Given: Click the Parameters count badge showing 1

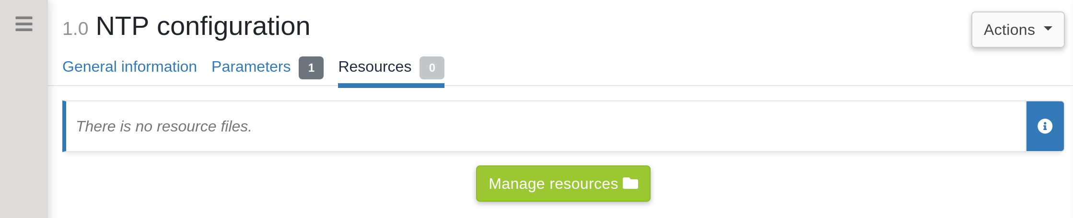Looking at the screenshot, I should tap(311, 68).
